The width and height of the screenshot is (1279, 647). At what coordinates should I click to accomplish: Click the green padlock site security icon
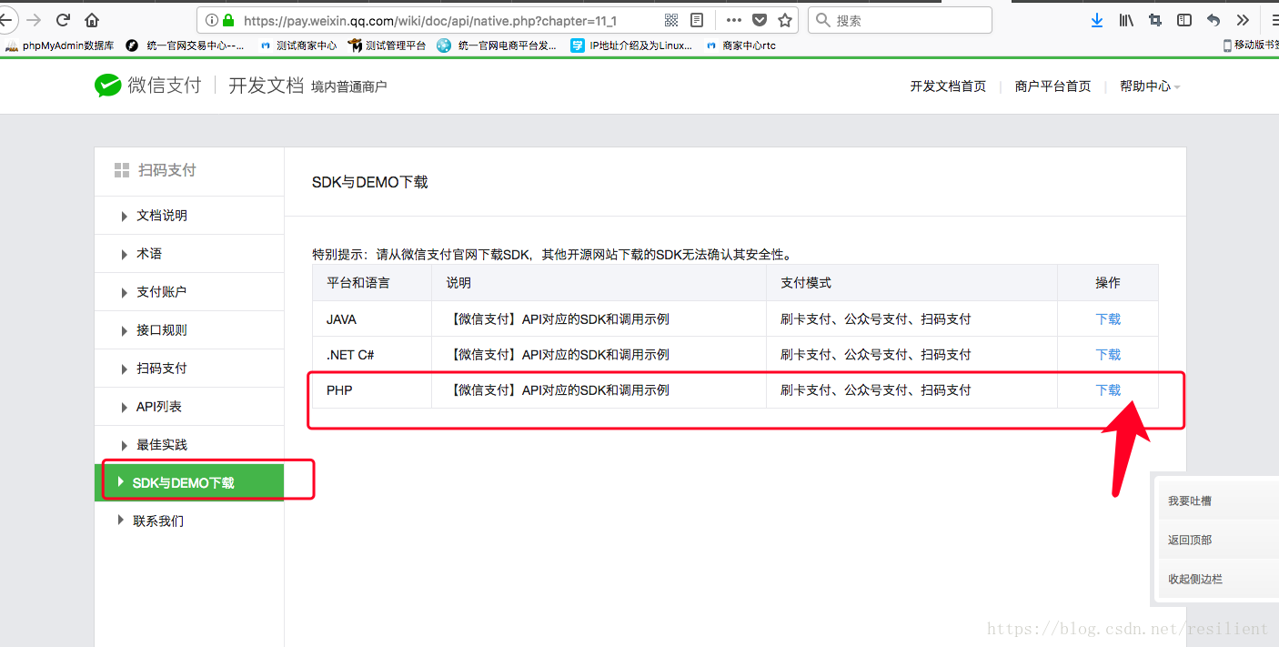click(x=228, y=20)
